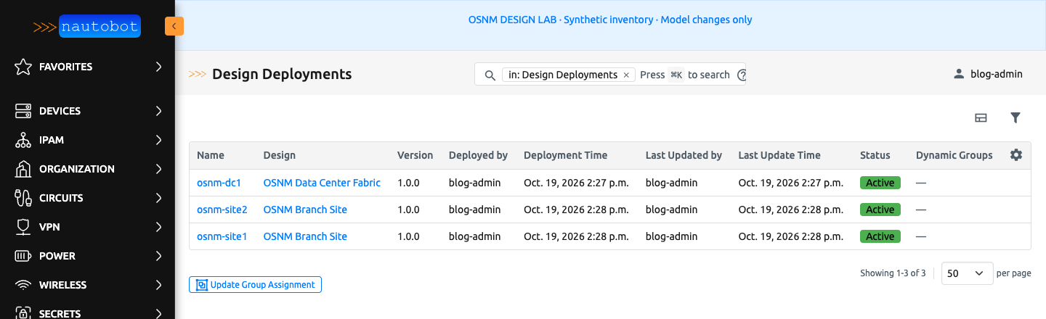Viewport: 1046px width, 319px height.
Task: Open the DEVICES navigation item
Action: [87, 111]
